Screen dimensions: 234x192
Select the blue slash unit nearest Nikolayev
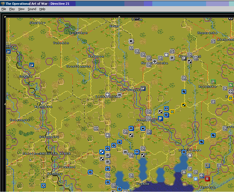point(201,142)
